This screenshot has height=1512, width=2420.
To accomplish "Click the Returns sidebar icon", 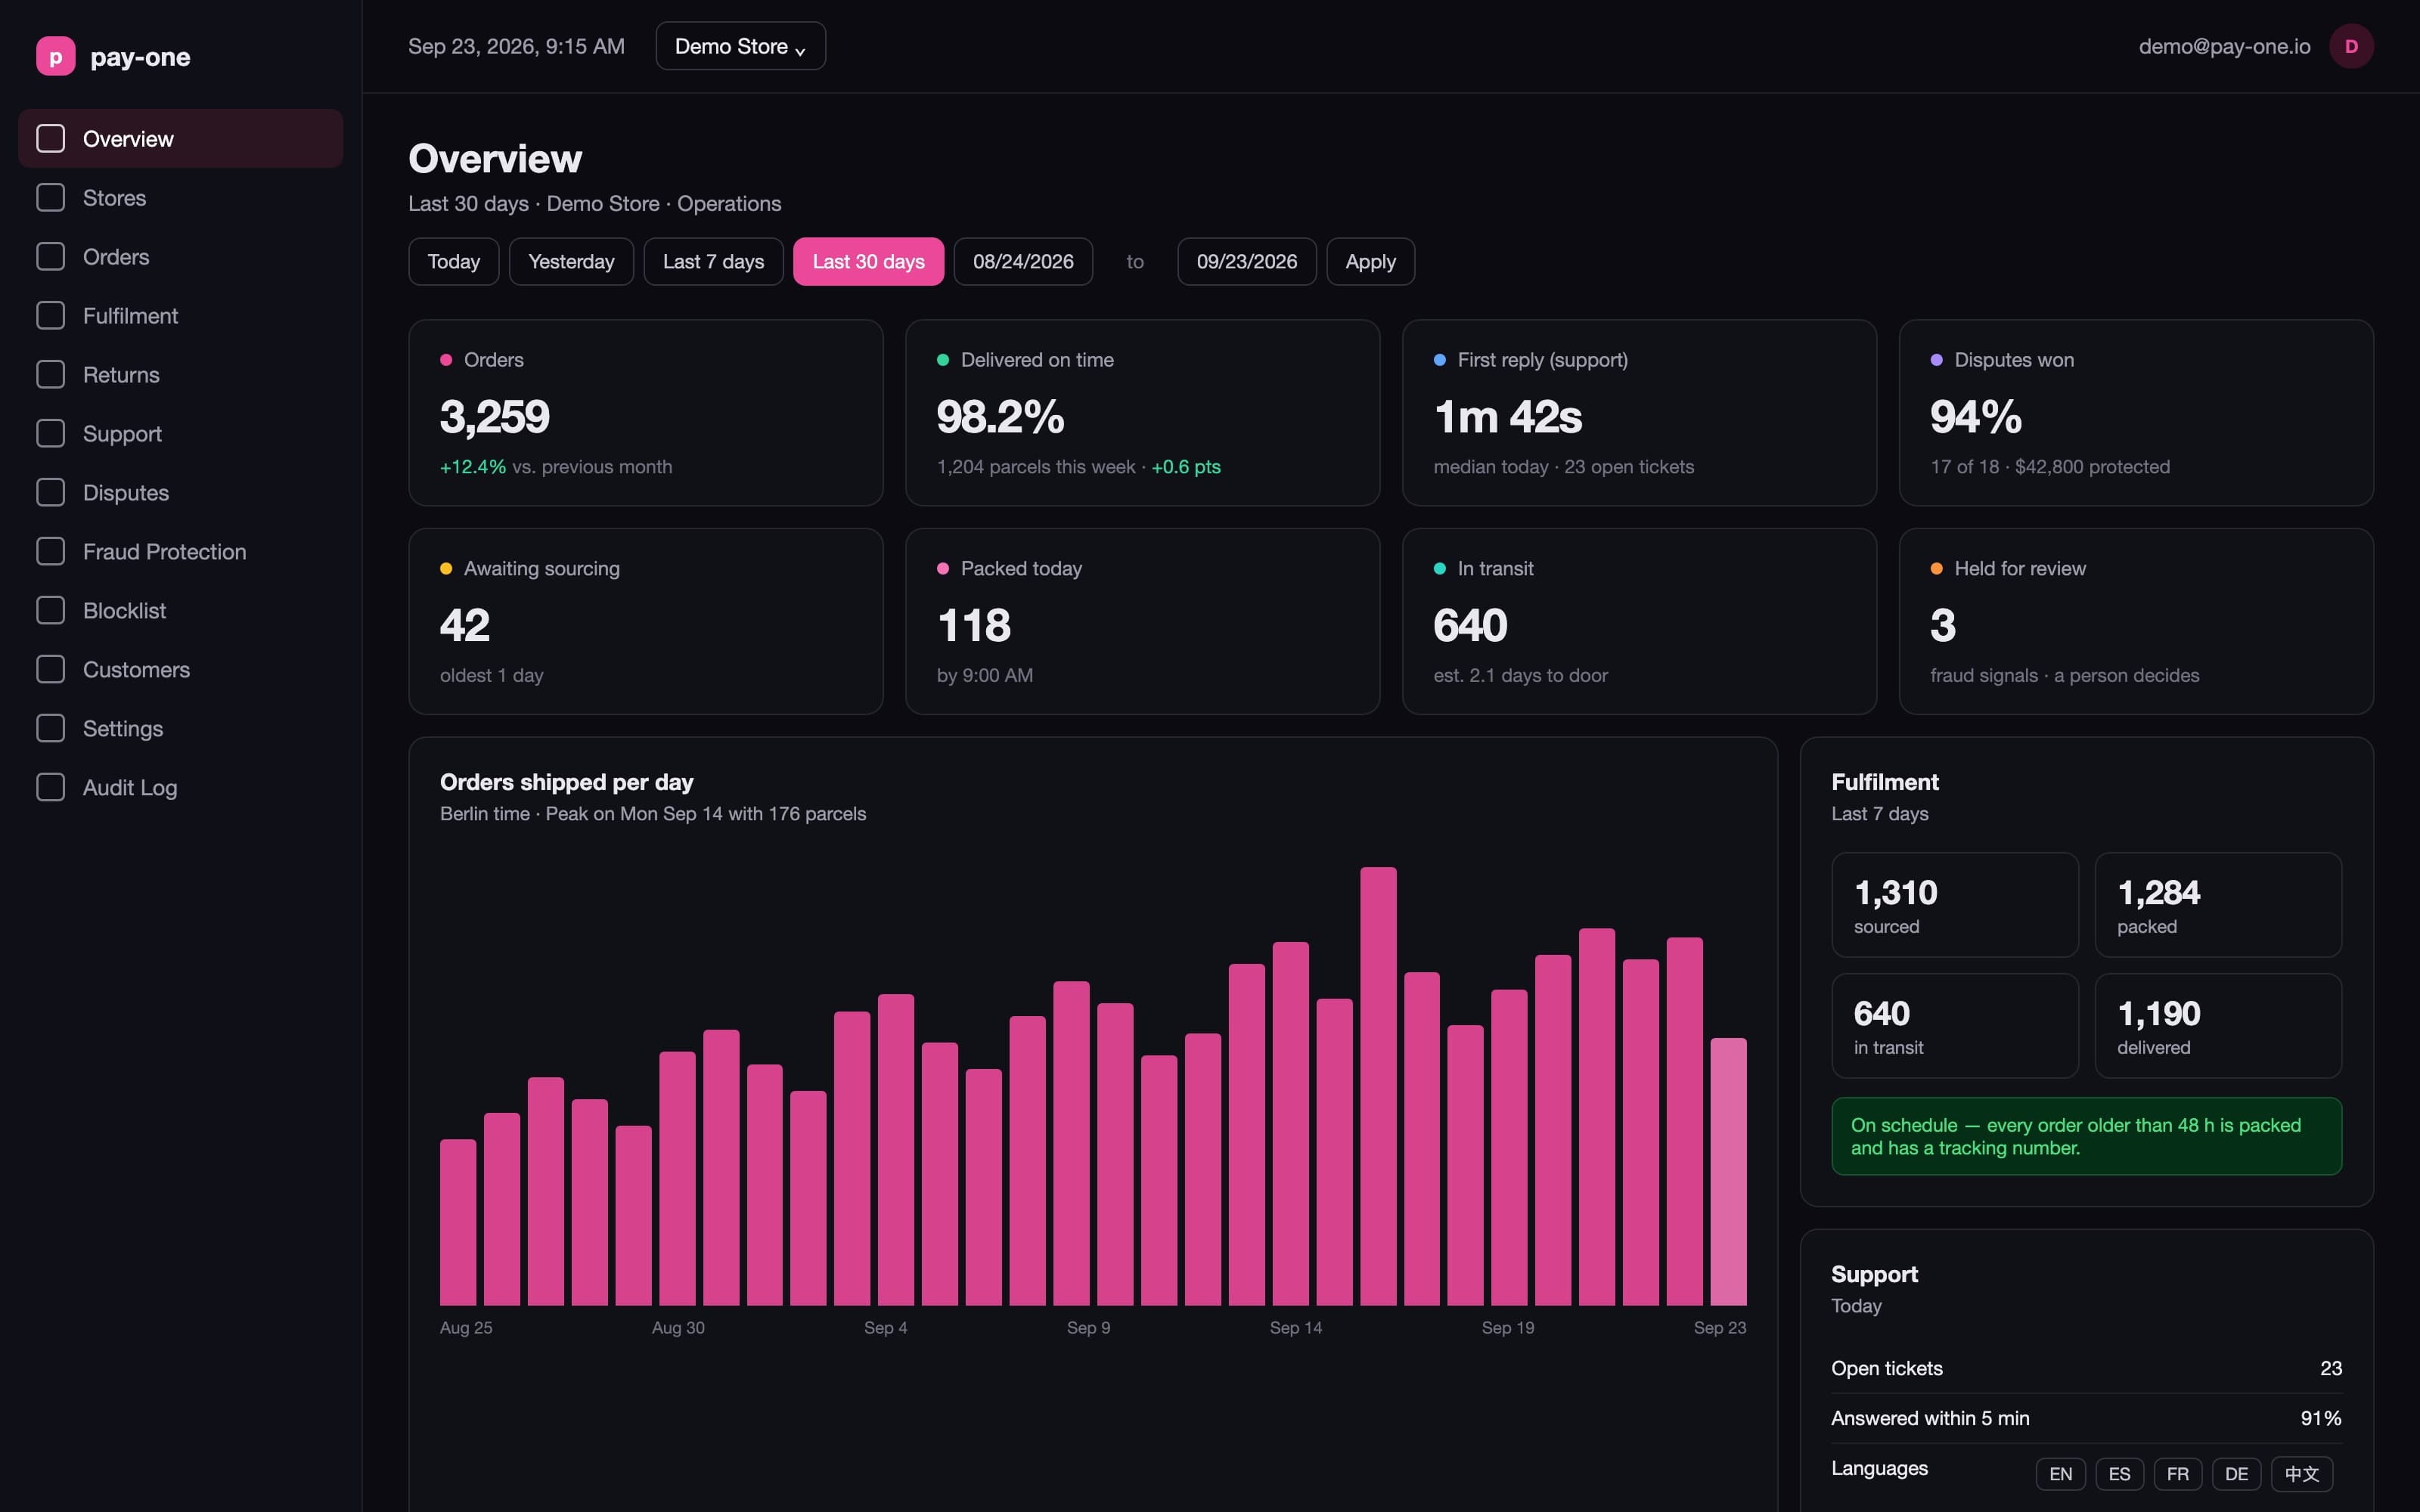I will pyautogui.click(x=51, y=375).
